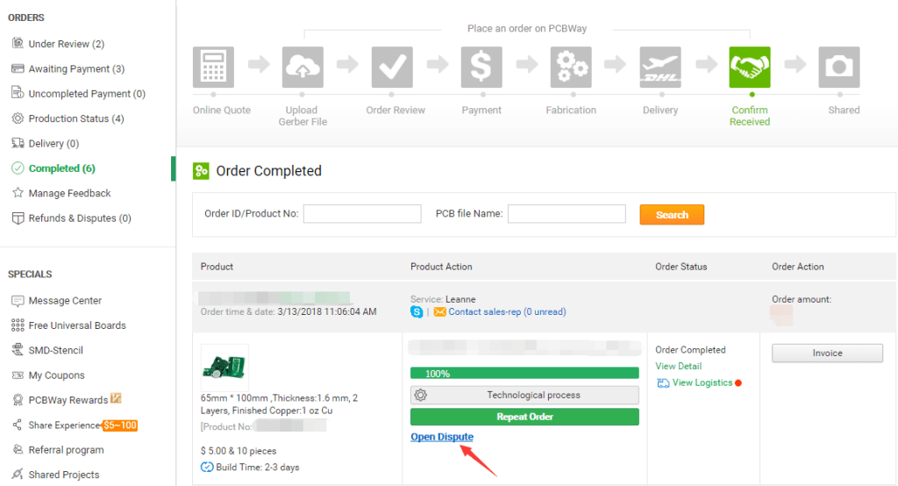Click the Confirm Received handshake icon

point(750,68)
